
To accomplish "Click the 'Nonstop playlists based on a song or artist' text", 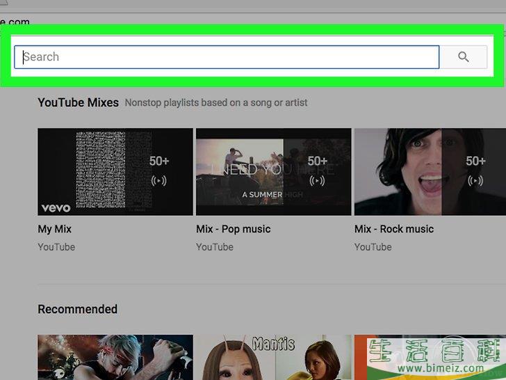I will point(216,103).
